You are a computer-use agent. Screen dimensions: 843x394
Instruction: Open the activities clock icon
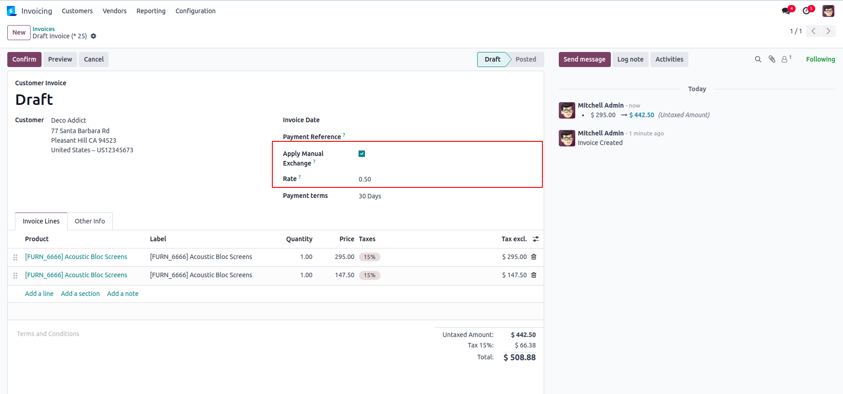pyautogui.click(x=807, y=11)
